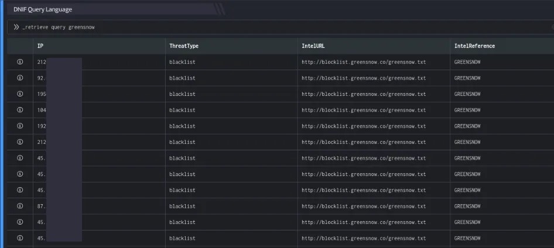Select GREENSNOW reference in the 92. row
554x248 pixels.
(x=467, y=78)
